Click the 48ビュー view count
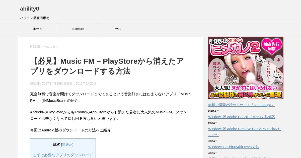Viewport: 301px width, 158px height. (213, 141)
